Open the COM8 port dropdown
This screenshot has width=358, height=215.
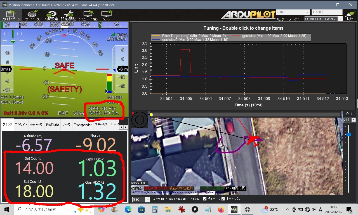pyautogui.click(x=293, y=12)
